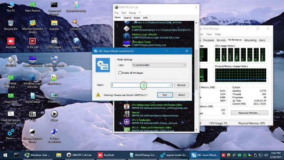Image resolution: width=284 pixels, height=160 pixels.
Task: Open Setup menu in MMTPE Full Lite
Action: tap(132, 13)
